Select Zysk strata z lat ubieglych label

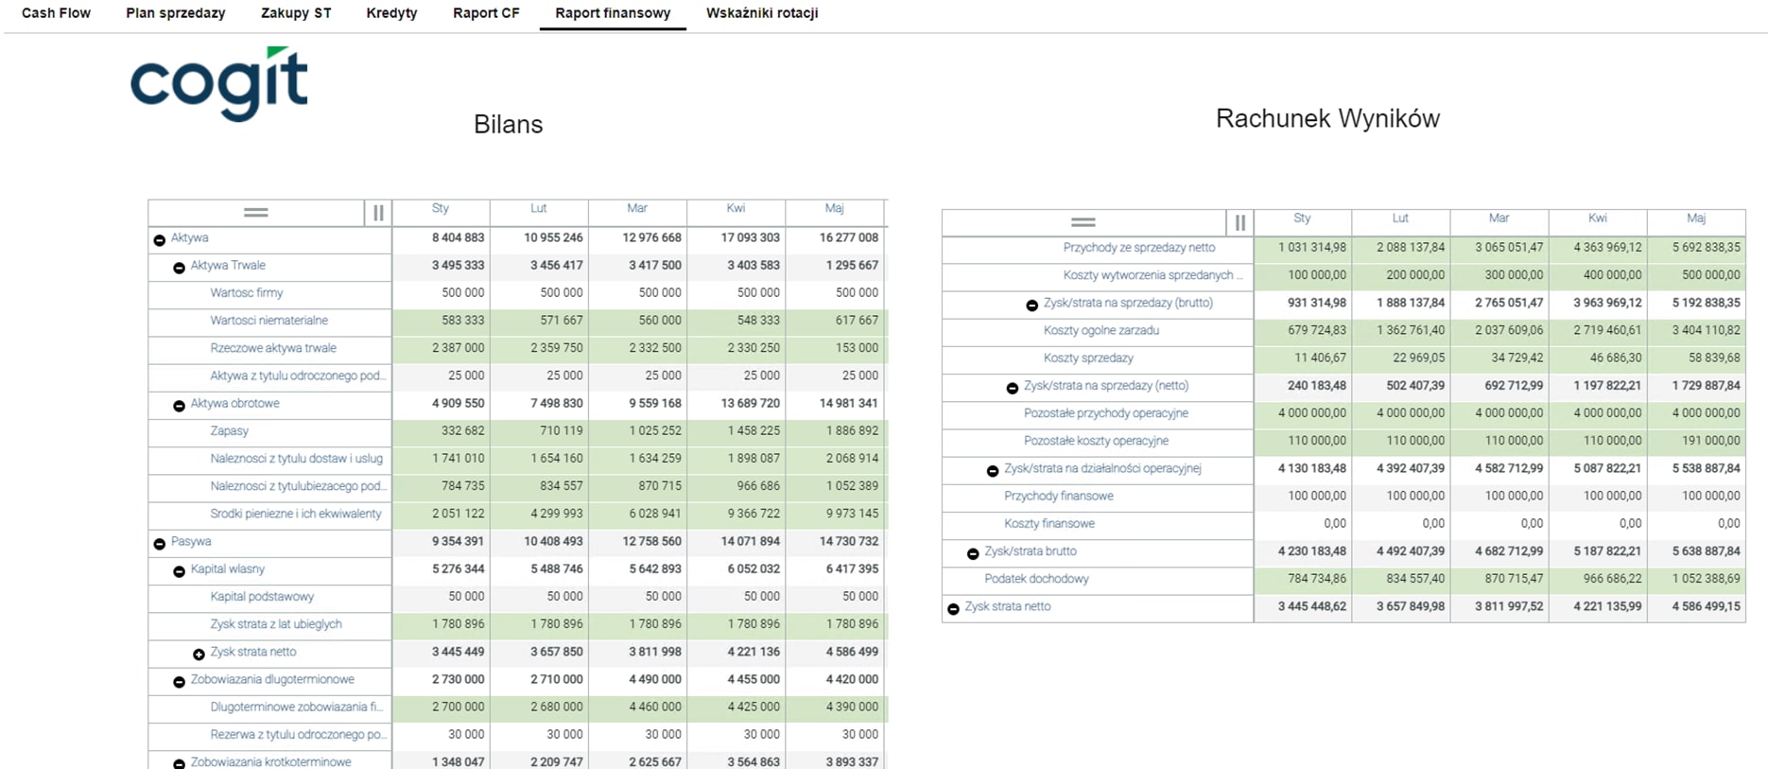tap(276, 624)
